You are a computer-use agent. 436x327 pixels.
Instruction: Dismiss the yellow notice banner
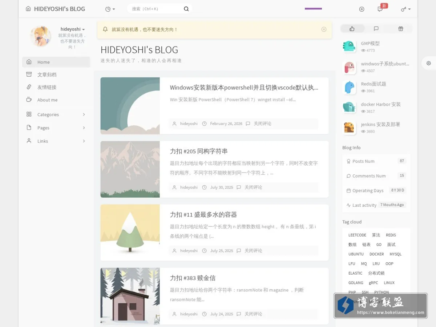[324, 29]
